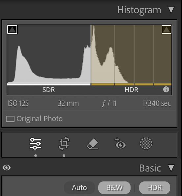Collapse the Basic panel triangle
The image size is (182, 196).
point(171,168)
